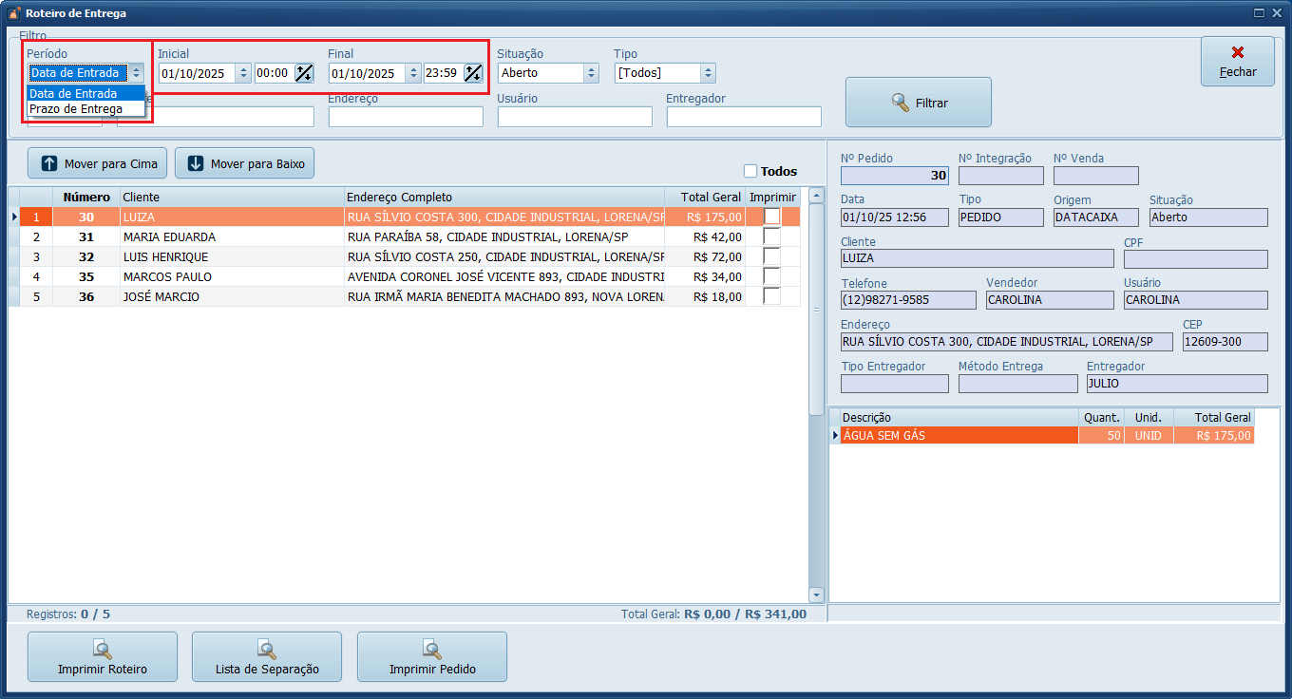Expand the Tipo dropdown showing [Todos]
The image size is (1292, 699).
(x=707, y=73)
